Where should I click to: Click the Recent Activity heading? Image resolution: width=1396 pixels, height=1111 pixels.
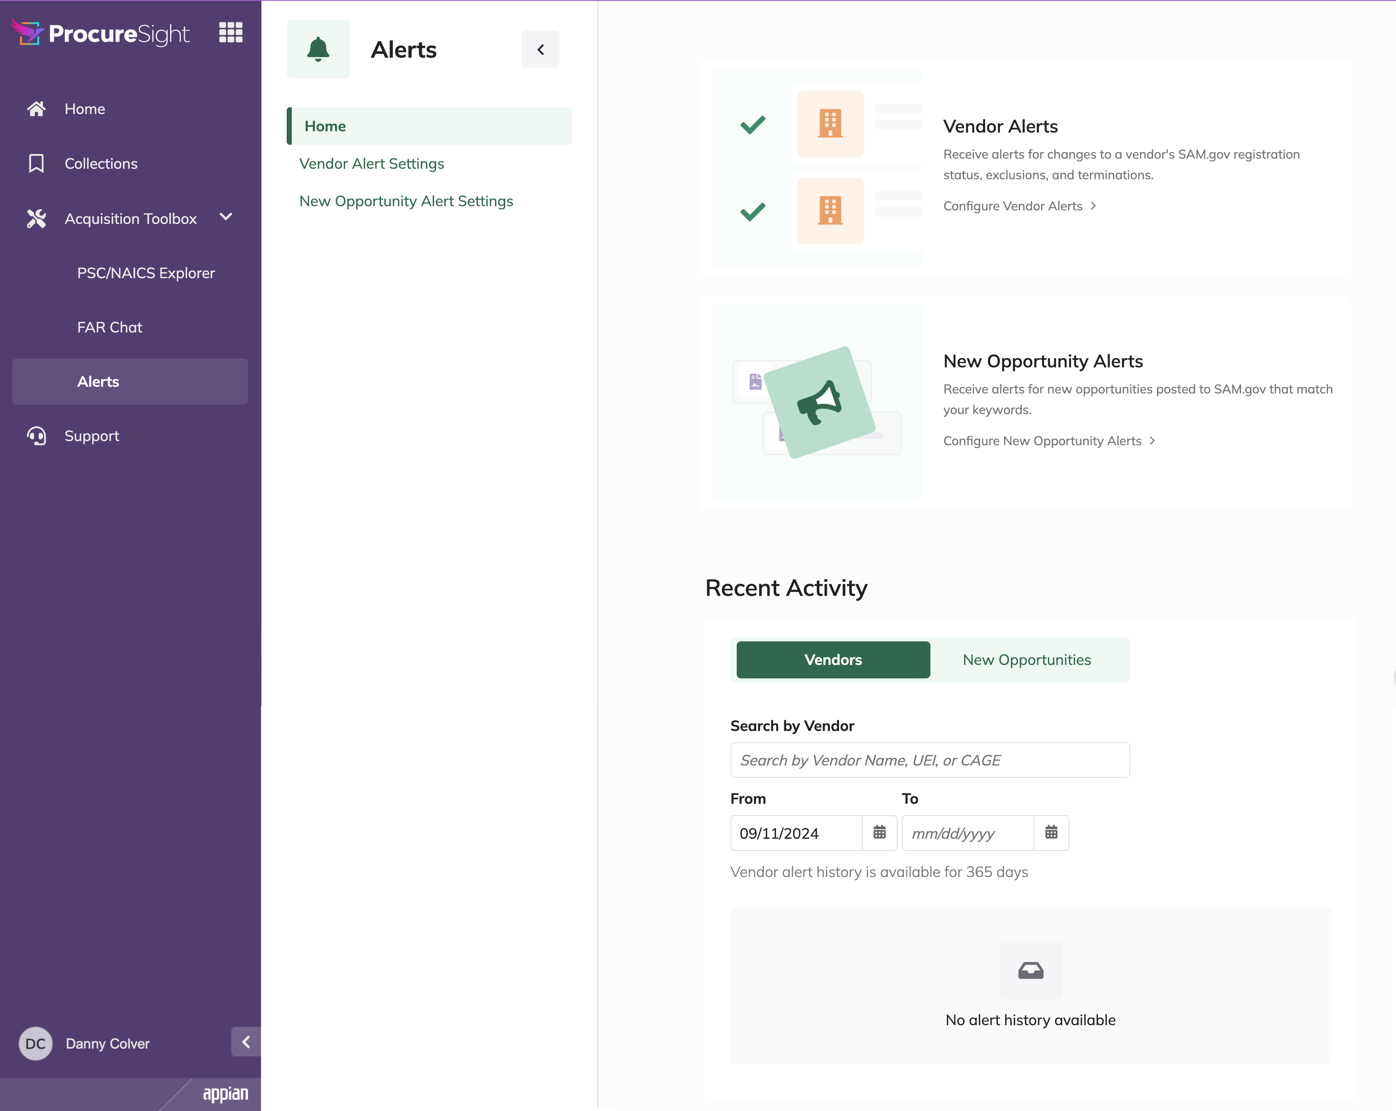tap(786, 588)
